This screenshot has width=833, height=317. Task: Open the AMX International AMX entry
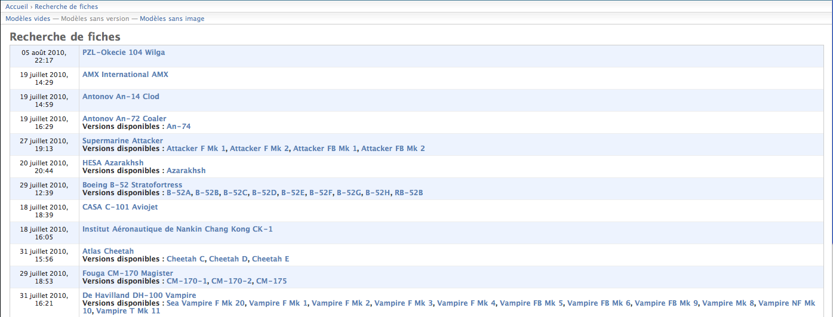(125, 75)
